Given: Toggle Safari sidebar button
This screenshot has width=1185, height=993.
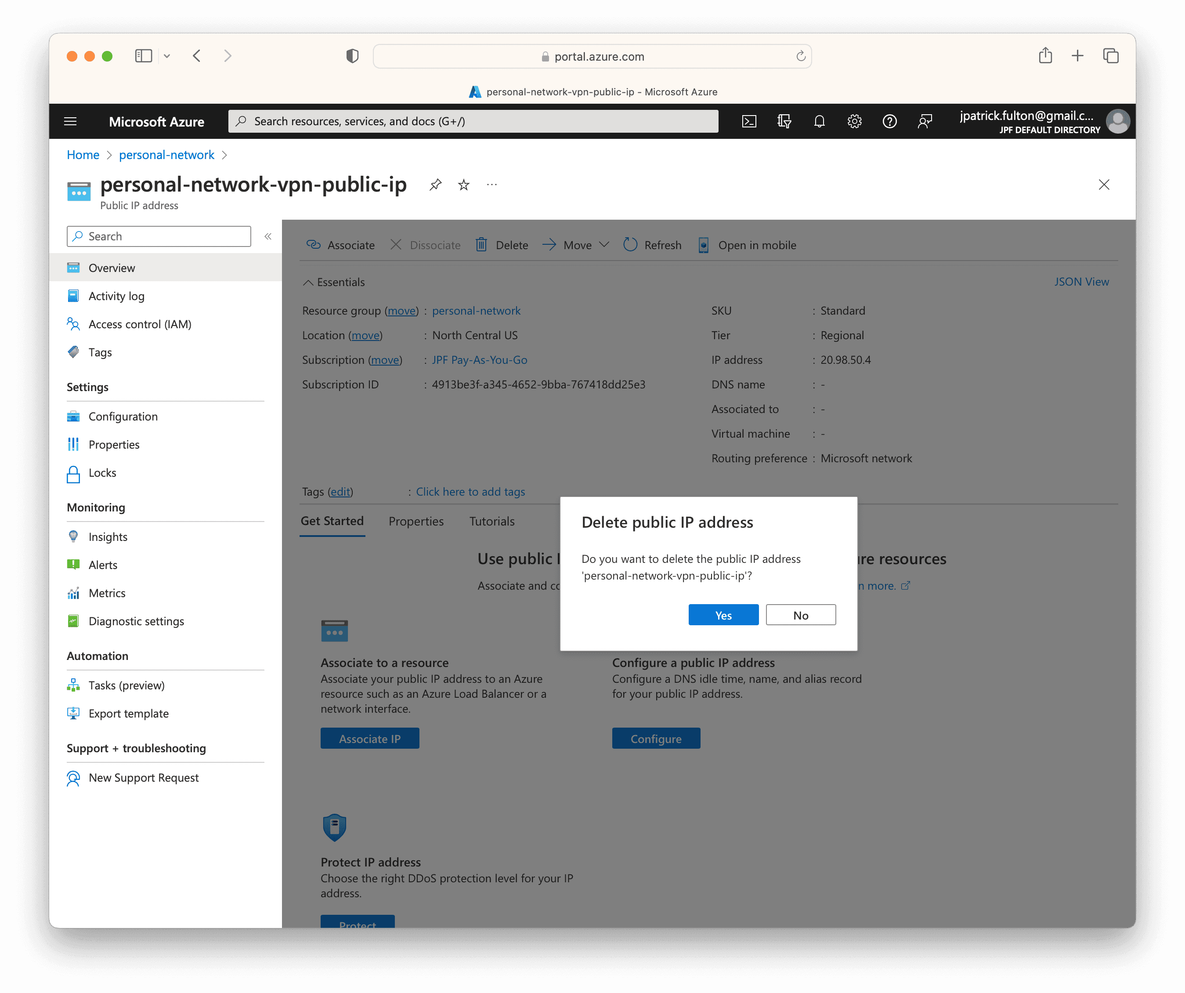Looking at the screenshot, I should 143,56.
